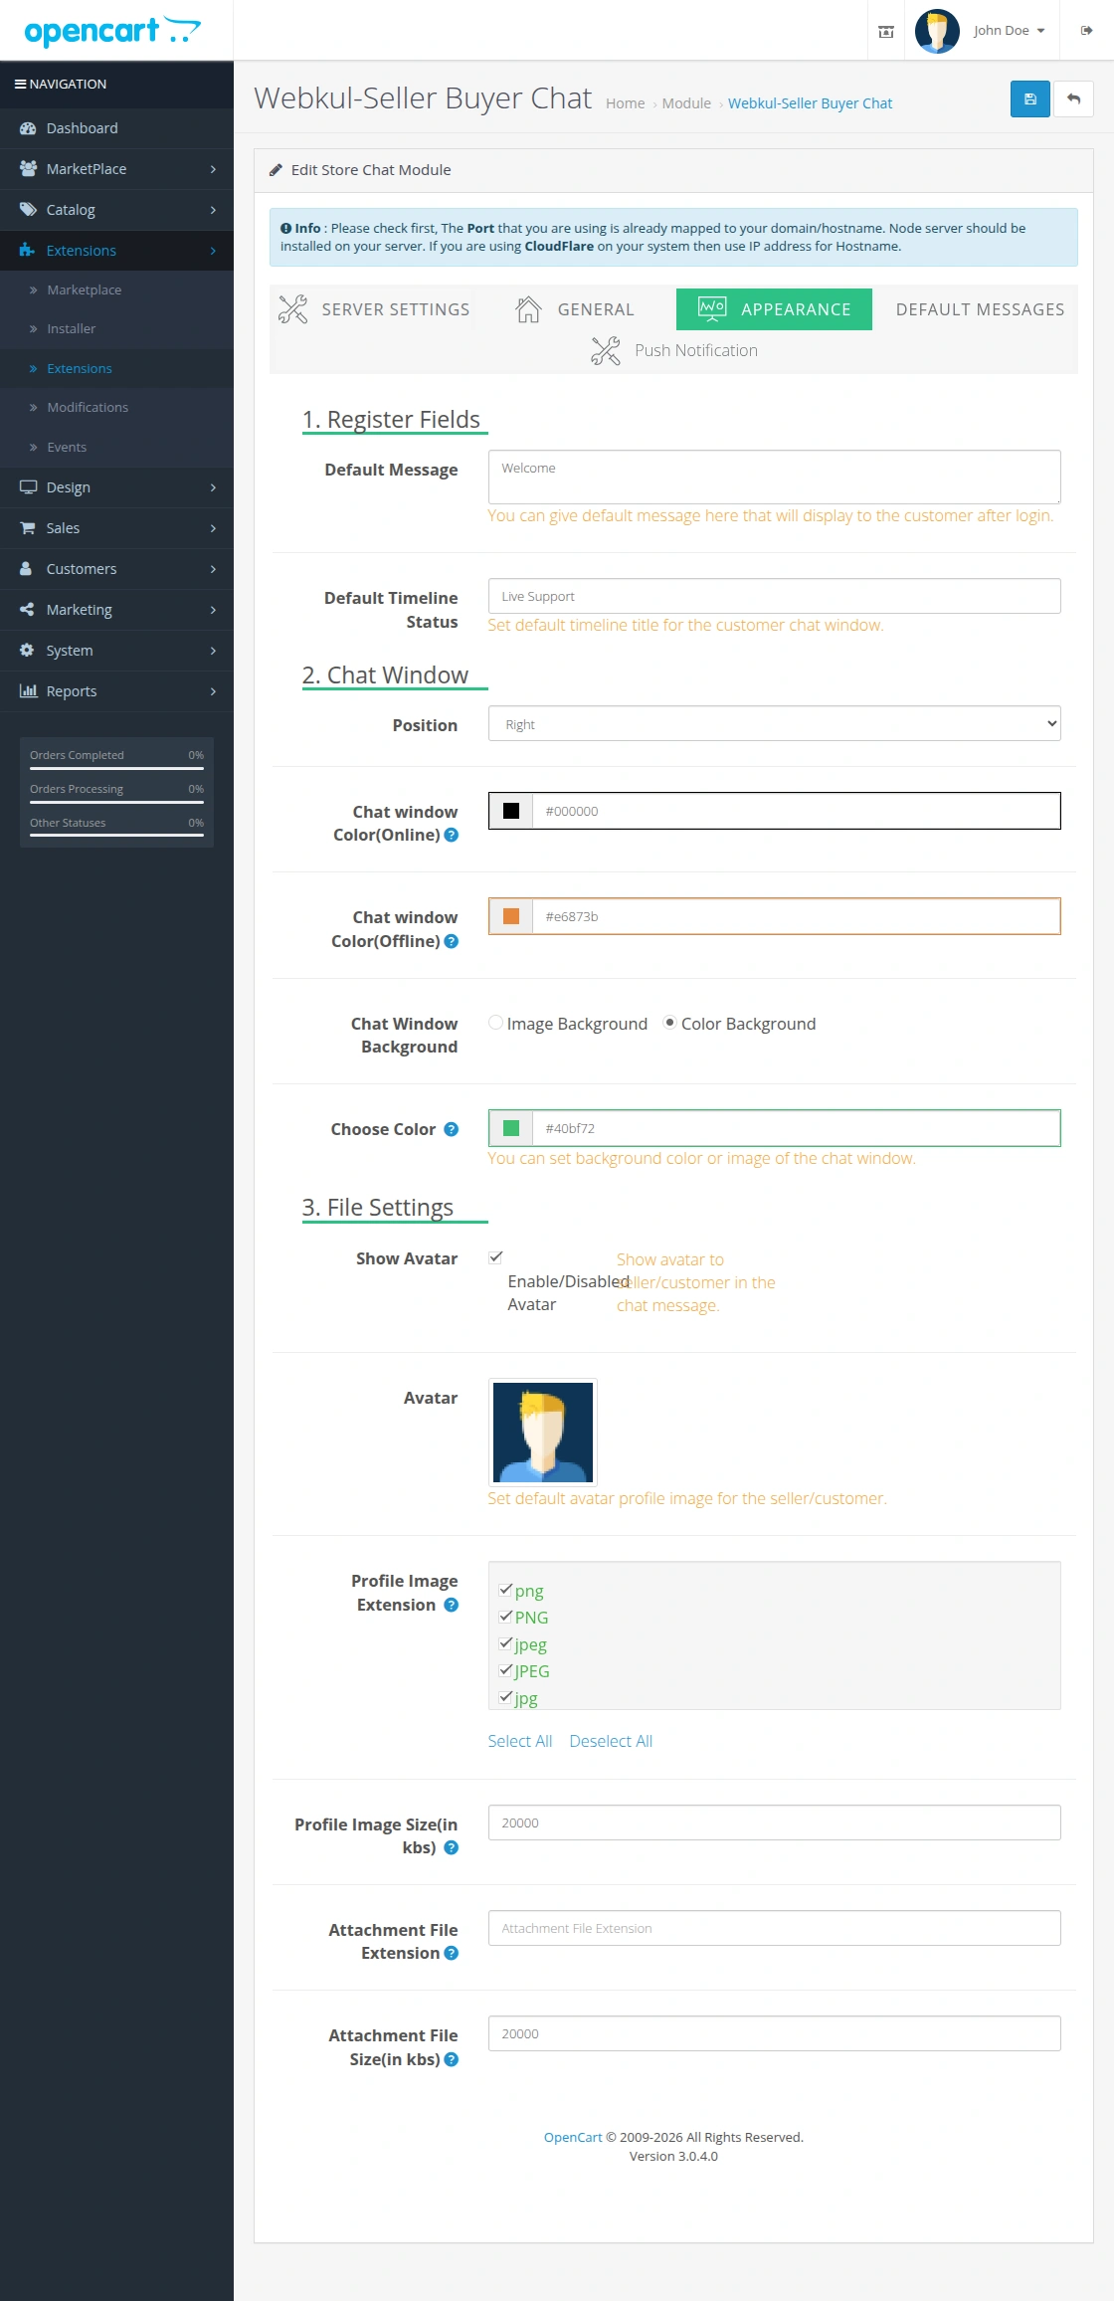Select Color Background radio option
This screenshot has width=1114, height=2301.
[669, 1023]
